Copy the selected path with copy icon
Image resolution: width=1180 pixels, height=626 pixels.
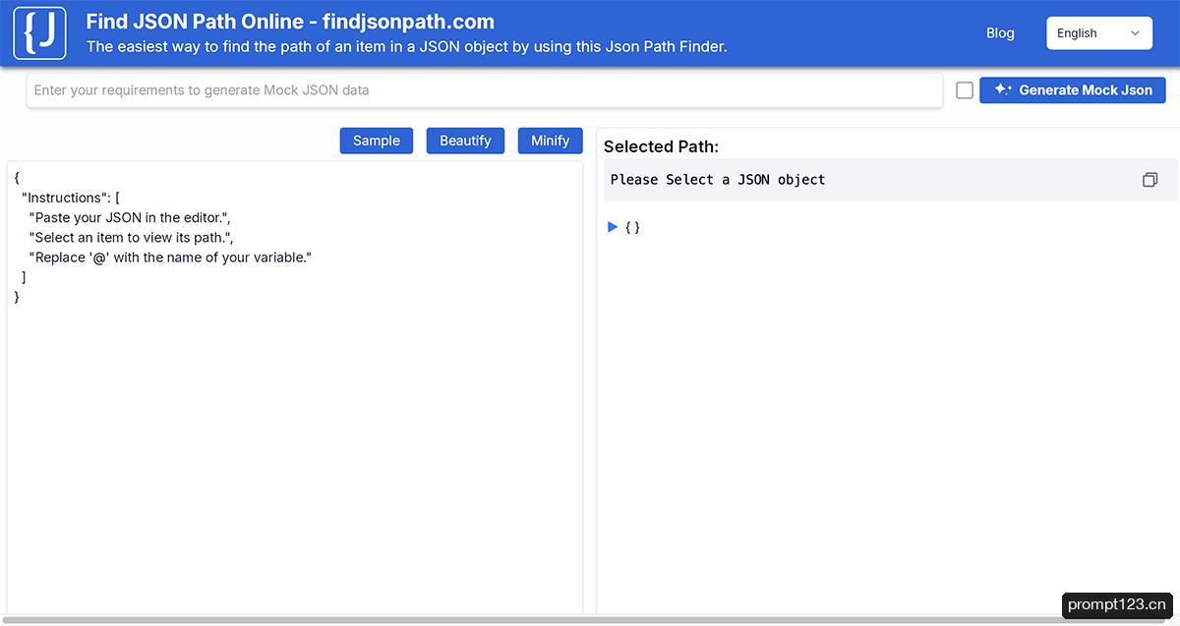tap(1150, 180)
